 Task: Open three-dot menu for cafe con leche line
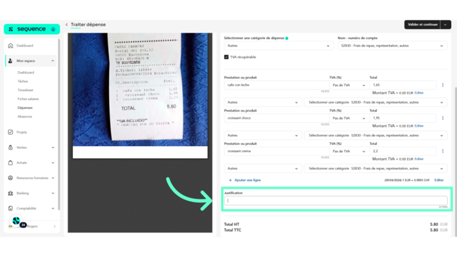pos(442,85)
